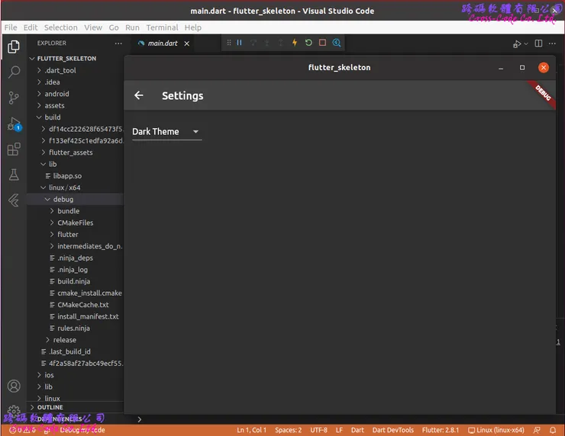Open the Selection menu
The image size is (565, 436).
click(60, 27)
